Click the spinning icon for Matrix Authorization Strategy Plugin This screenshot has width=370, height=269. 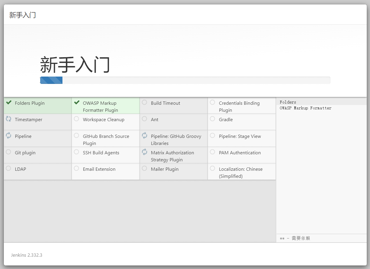pyautogui.click(x=145, y=152)
